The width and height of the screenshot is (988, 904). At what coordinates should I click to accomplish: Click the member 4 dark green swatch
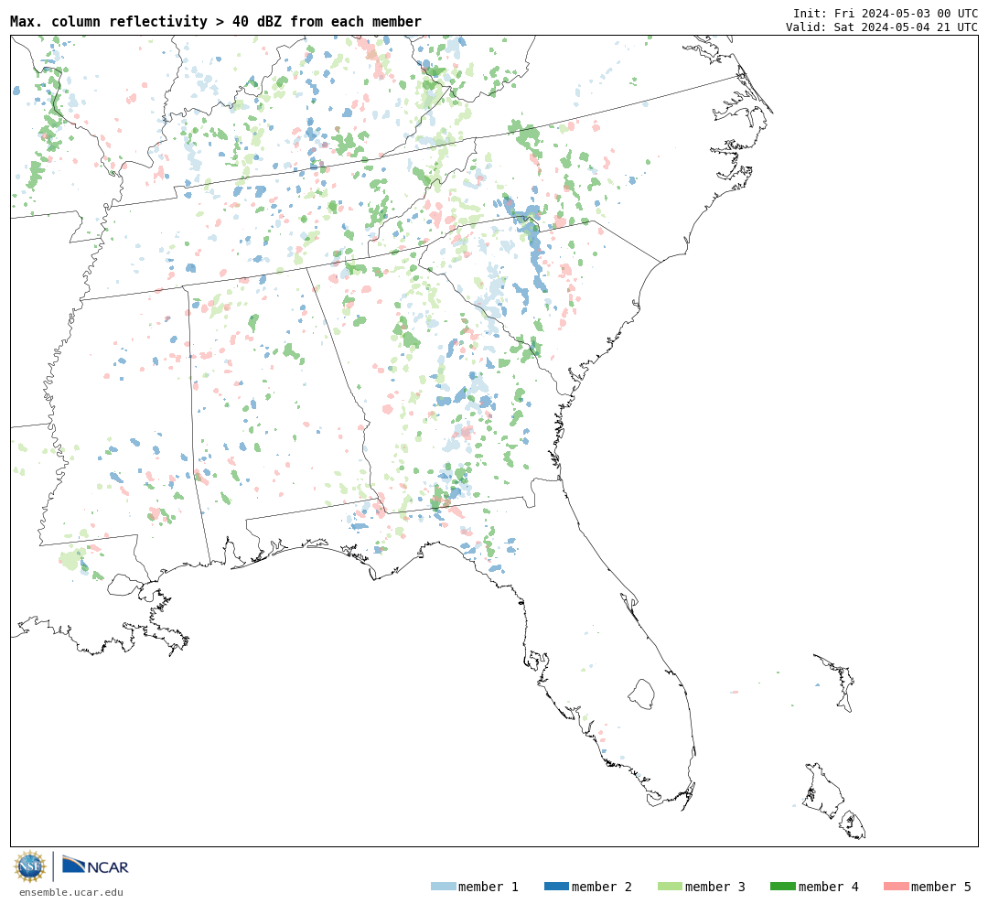click(783, 886)
